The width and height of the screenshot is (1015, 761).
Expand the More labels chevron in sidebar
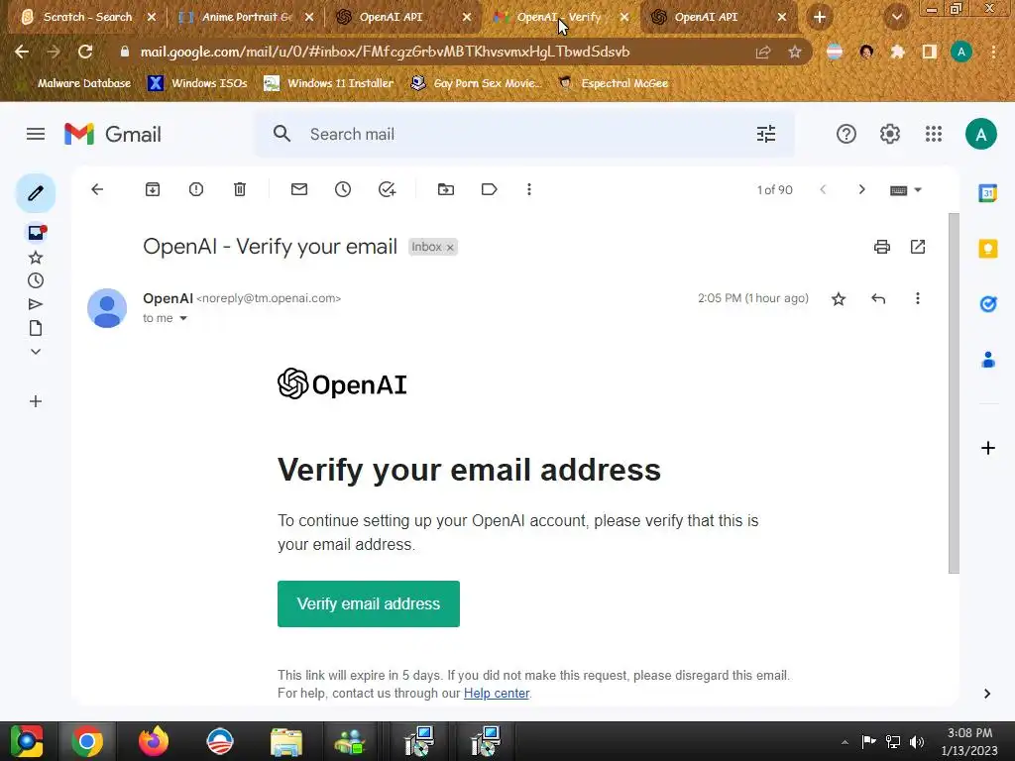(36, 352)
